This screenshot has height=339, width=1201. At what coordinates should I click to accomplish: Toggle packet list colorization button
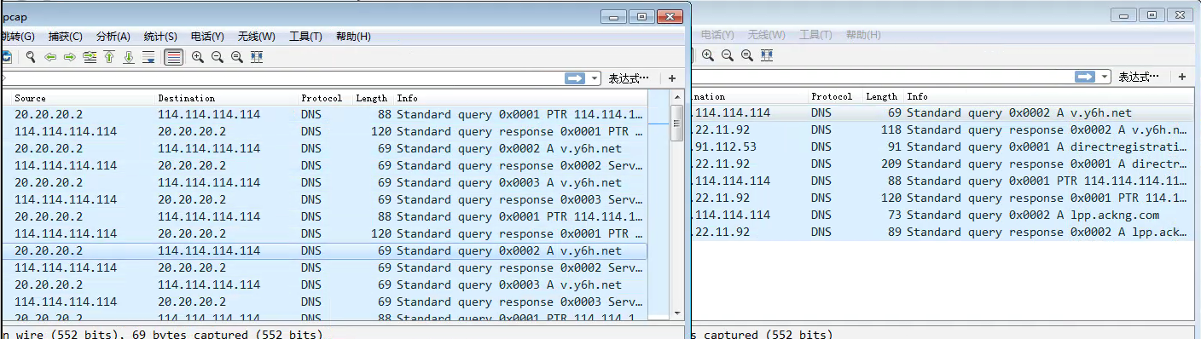(173, 57)
